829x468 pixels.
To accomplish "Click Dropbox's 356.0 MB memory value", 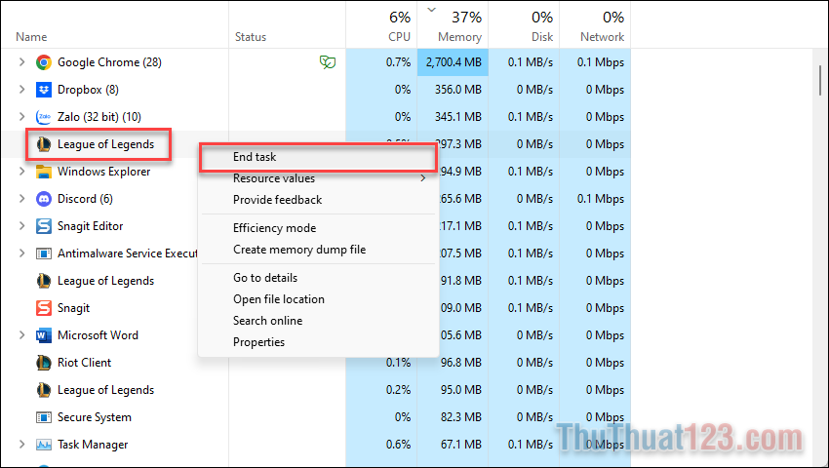I will pos(457,90).
